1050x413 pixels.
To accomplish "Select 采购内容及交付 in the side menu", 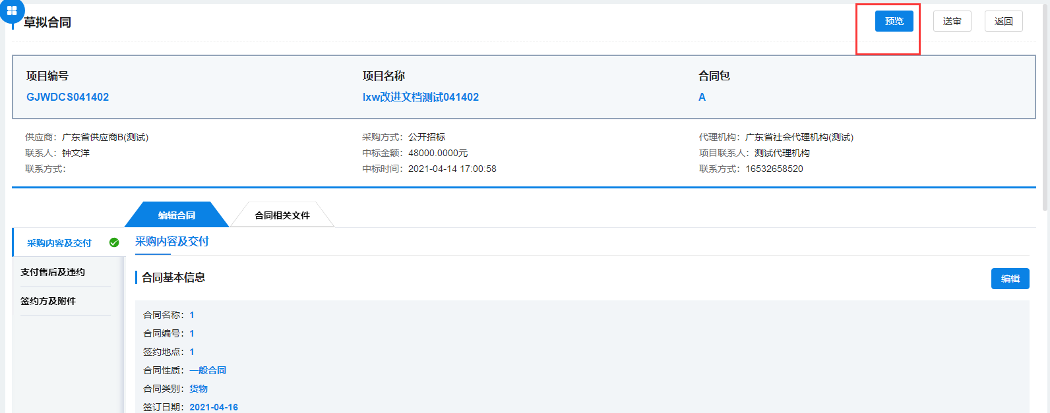I will tap(59, 243).
